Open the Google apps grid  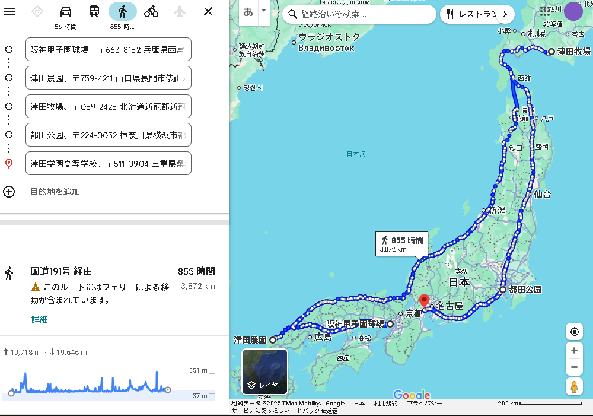coord(546,11)
